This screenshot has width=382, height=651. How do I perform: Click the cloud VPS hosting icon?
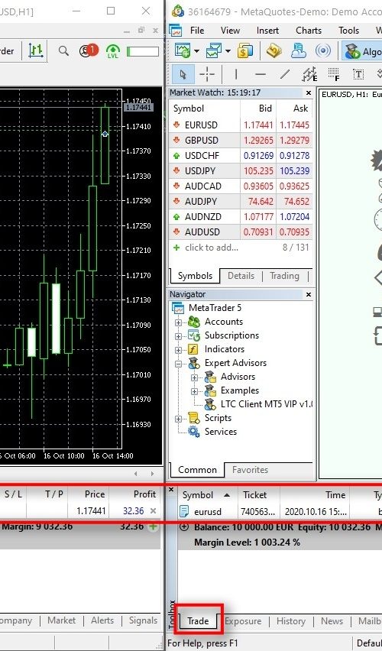(299, 51)
